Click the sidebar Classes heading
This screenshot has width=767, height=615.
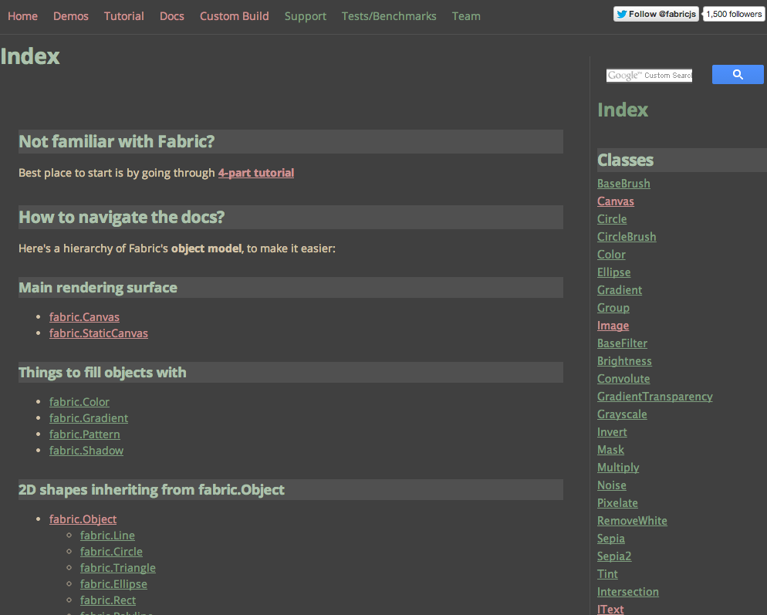click(x=682, y=160)
